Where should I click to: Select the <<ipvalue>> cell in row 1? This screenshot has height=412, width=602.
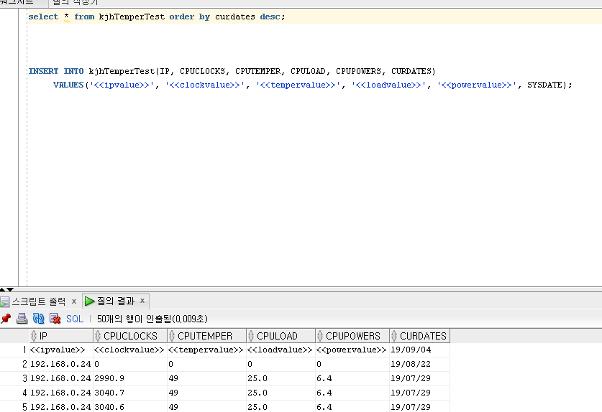pyautogui.click(x=58, y=350)
